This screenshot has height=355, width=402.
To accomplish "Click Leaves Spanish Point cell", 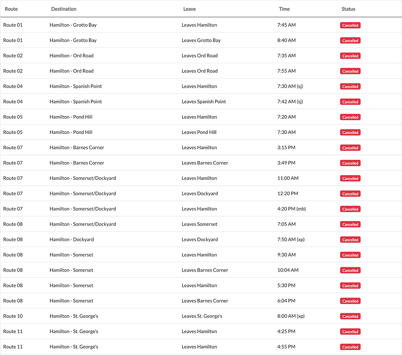I will (x=204, y=102).
